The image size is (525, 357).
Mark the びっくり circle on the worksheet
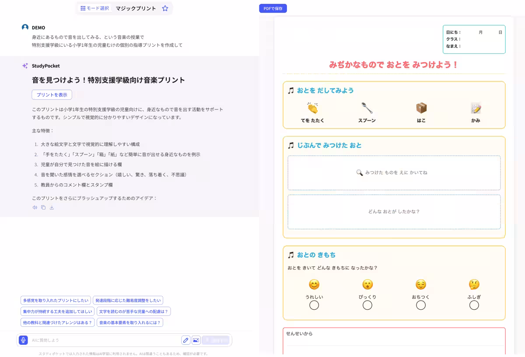pos(367,305)
